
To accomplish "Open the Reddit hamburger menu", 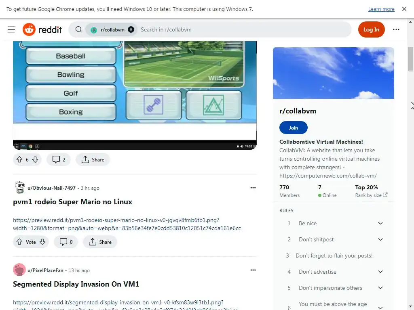I will (x=11, y=29).
